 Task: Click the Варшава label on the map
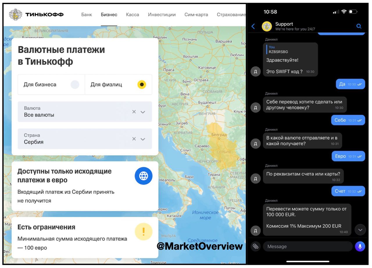pyautogui.click(x=224, y=41)
